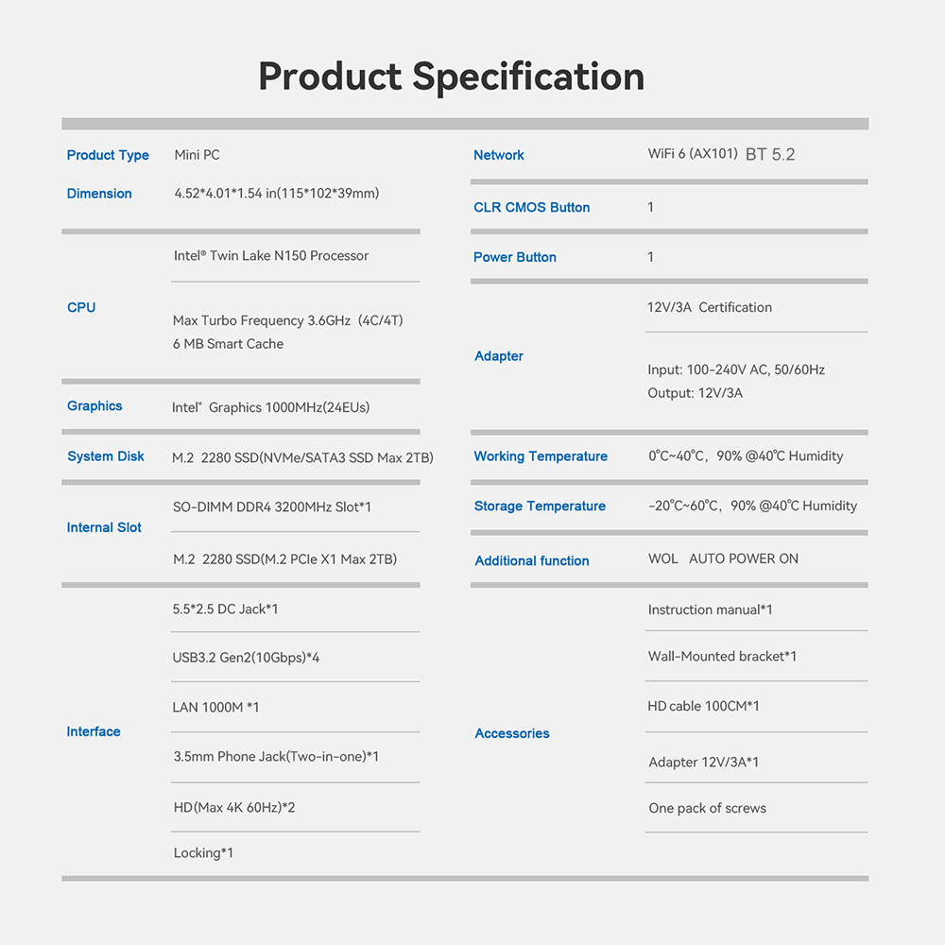
Task: Select the SO-DIMM DDR4 3200MHz Slot entry
Action: 272,507
